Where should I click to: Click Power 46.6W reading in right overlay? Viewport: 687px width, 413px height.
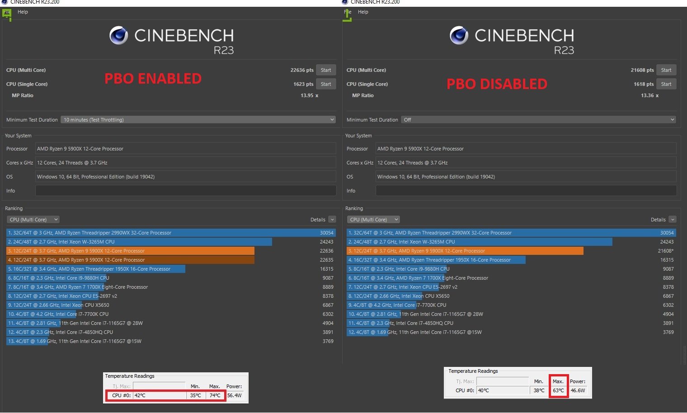(x=578, y=390)
